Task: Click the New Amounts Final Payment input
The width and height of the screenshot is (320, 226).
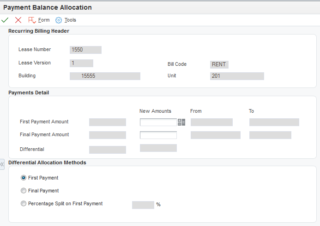Action: (158, 135)
